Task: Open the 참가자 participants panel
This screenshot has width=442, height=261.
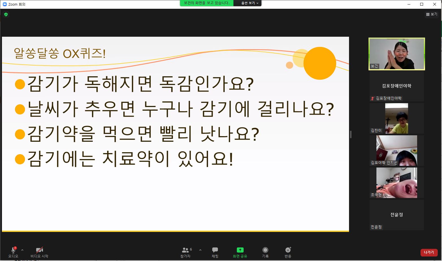Action: (185, 252)
